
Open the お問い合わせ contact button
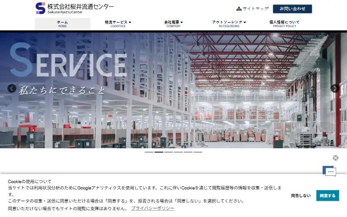tap(292, 9)
